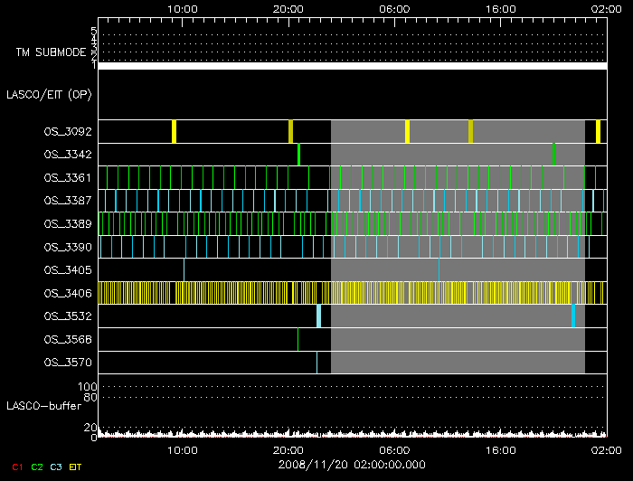This screenshot has width=633, height=481.
Task: Click the first yellow marker in OS_3092 row
Action: tap(174, 131)
